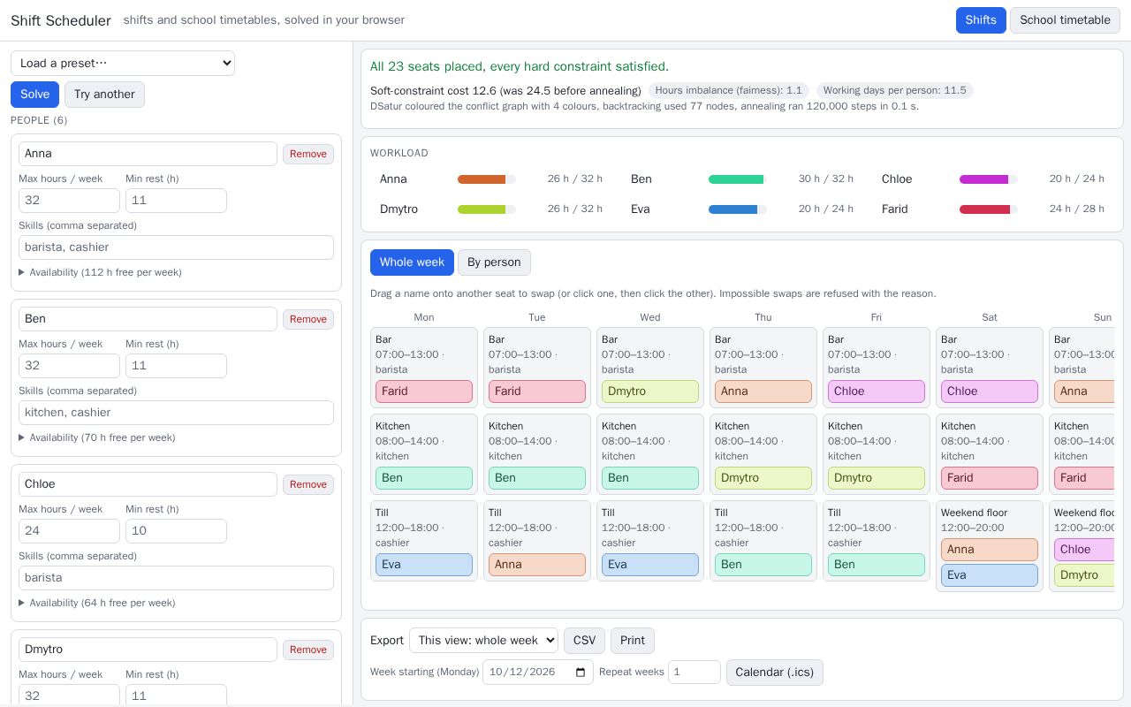Expand Ben's Availability section
The width and height of the screenshot is (1131, 707).
[97, 437]
